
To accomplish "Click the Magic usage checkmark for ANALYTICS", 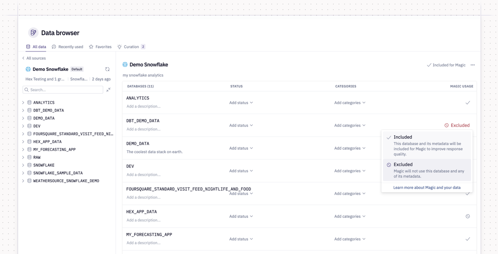I will coord(468,103).
